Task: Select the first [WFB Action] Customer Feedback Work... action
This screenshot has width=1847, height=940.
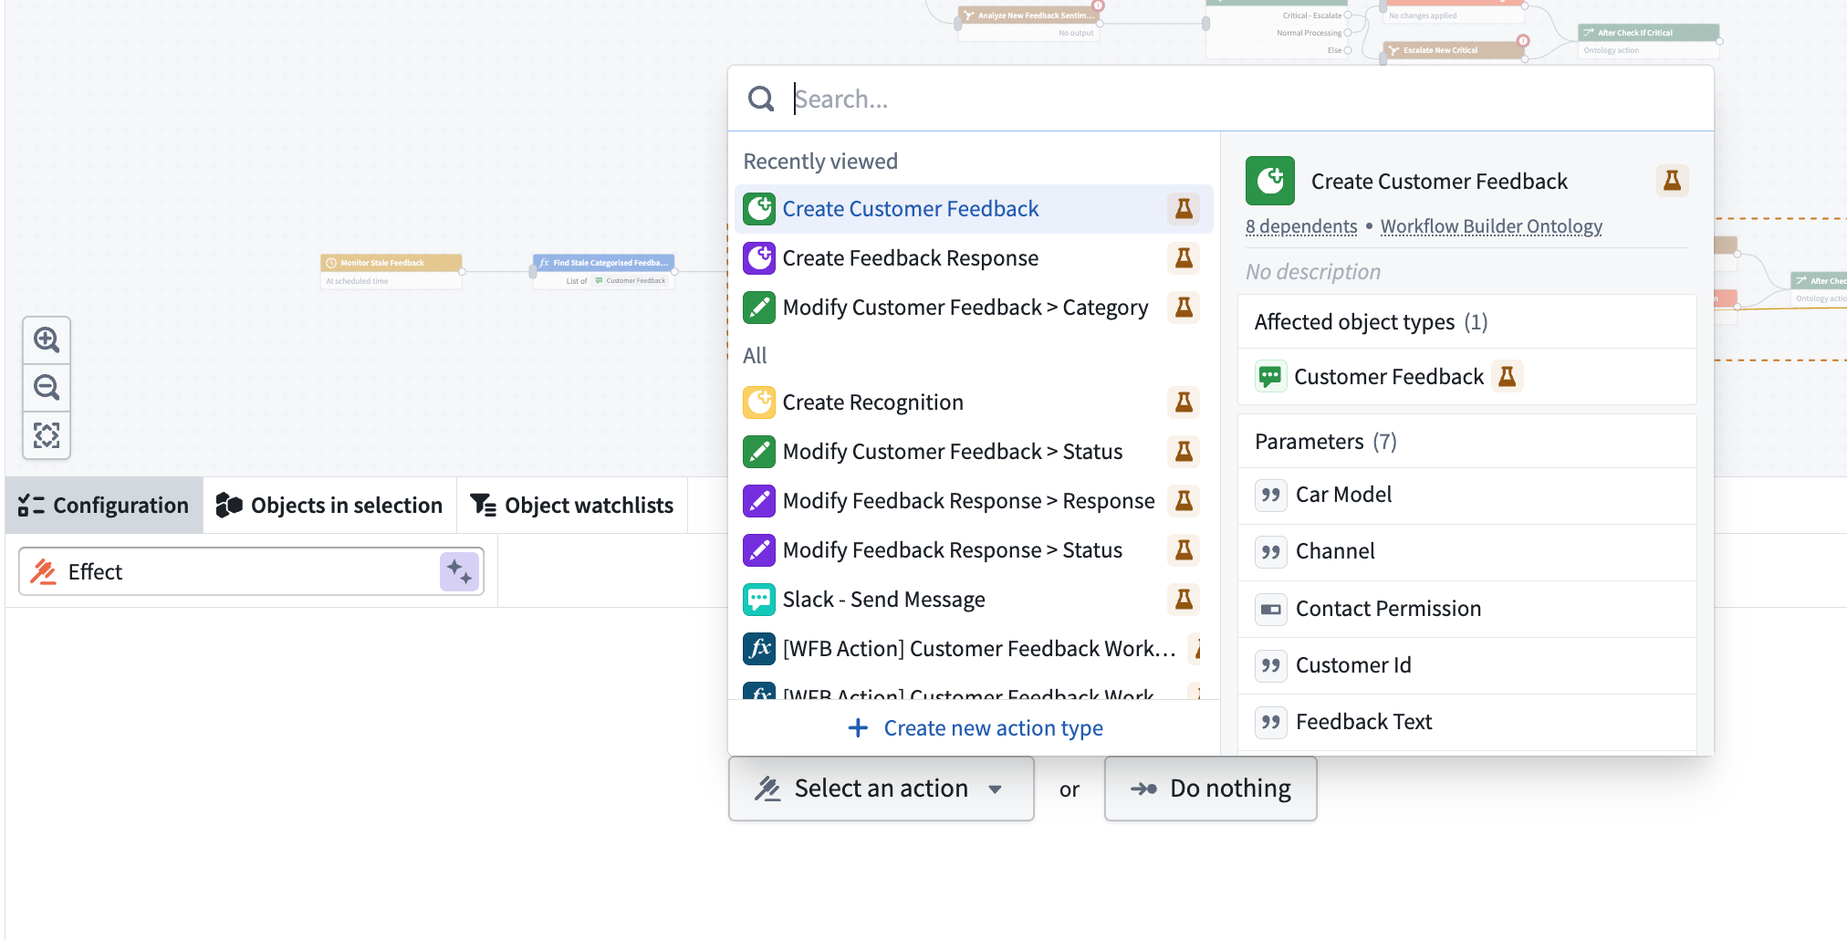Action: click(974, 649)
